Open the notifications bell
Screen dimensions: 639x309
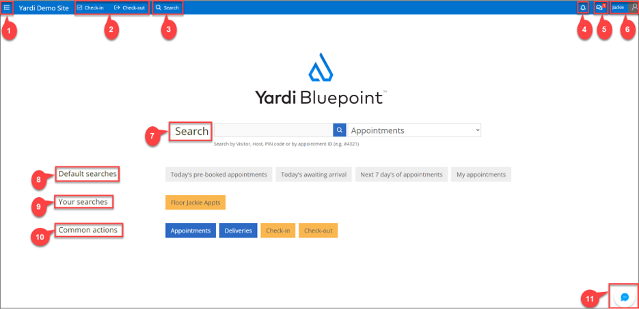pyautogui.click(x=583, y=8)
